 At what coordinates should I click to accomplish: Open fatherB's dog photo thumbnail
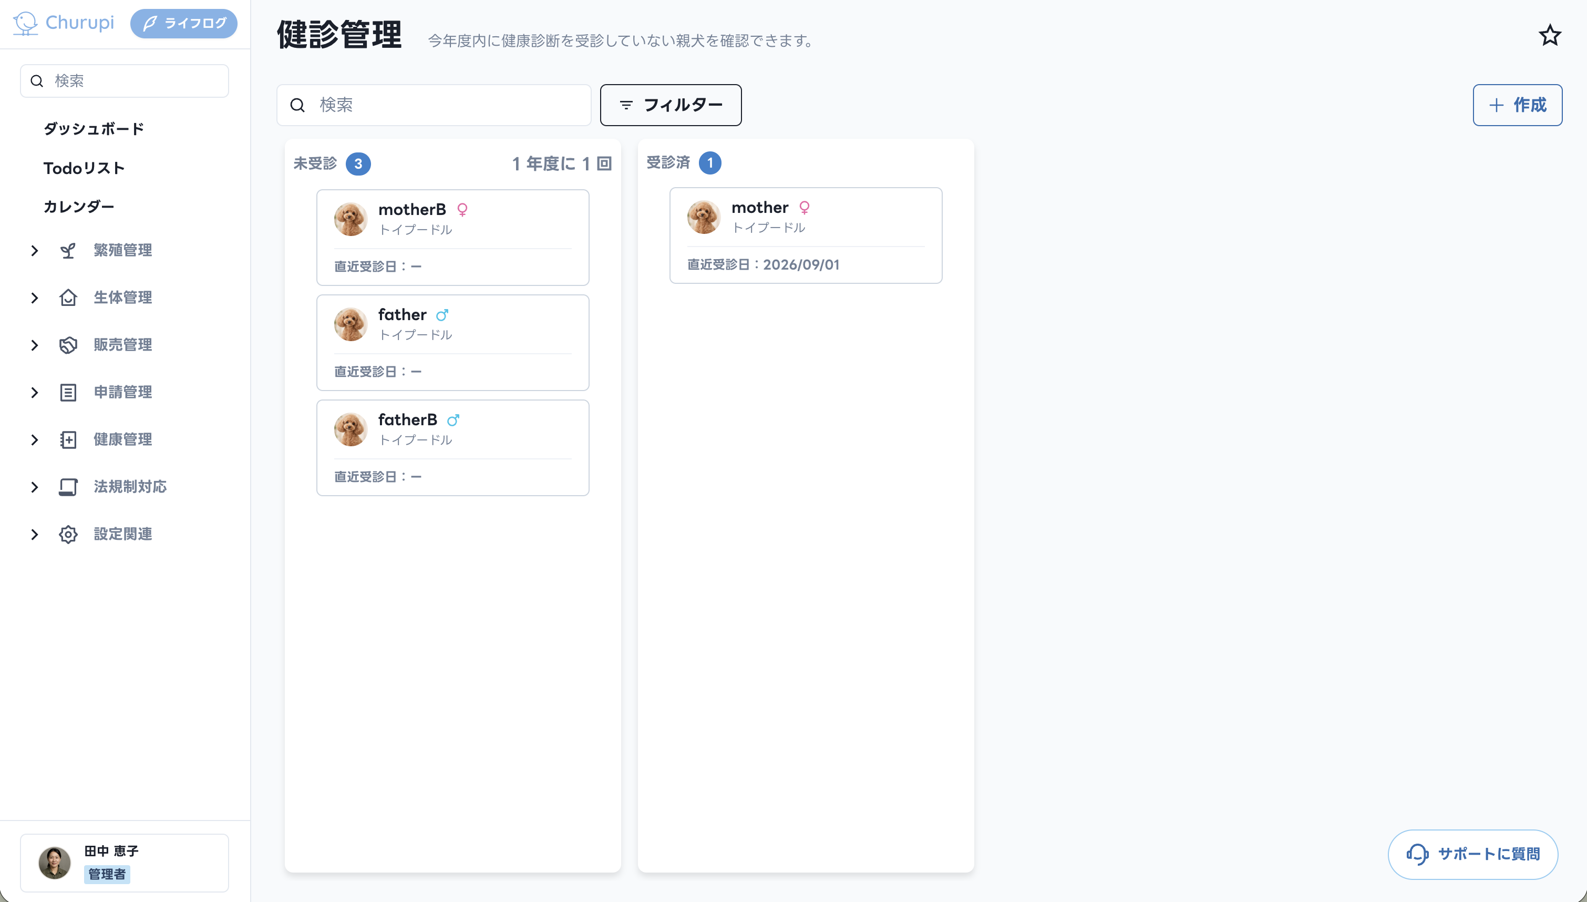(x=351, y=429)
